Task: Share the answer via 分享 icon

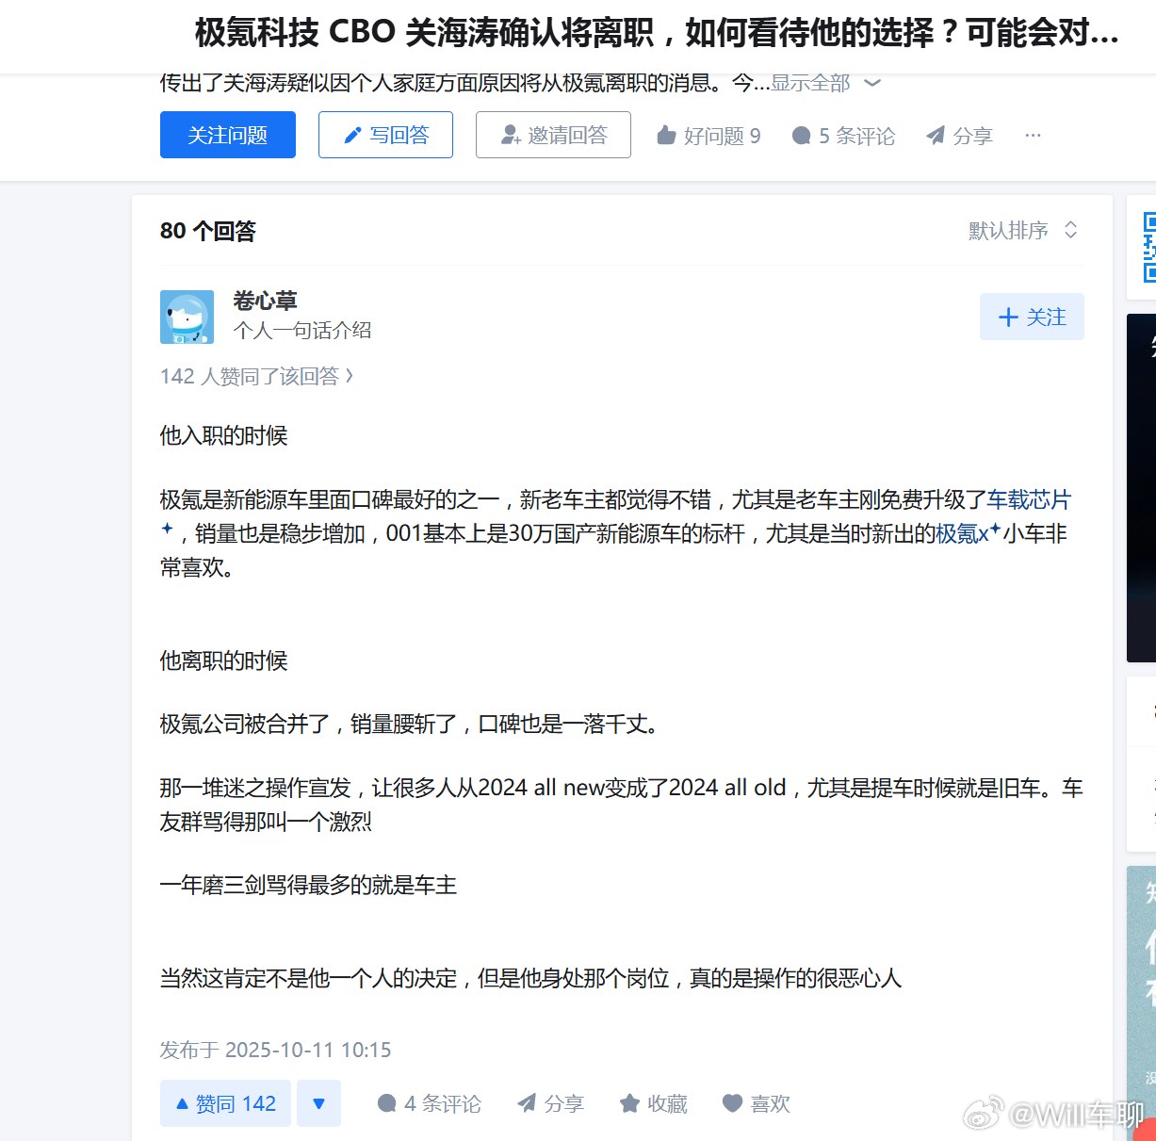Action: 550,1103
